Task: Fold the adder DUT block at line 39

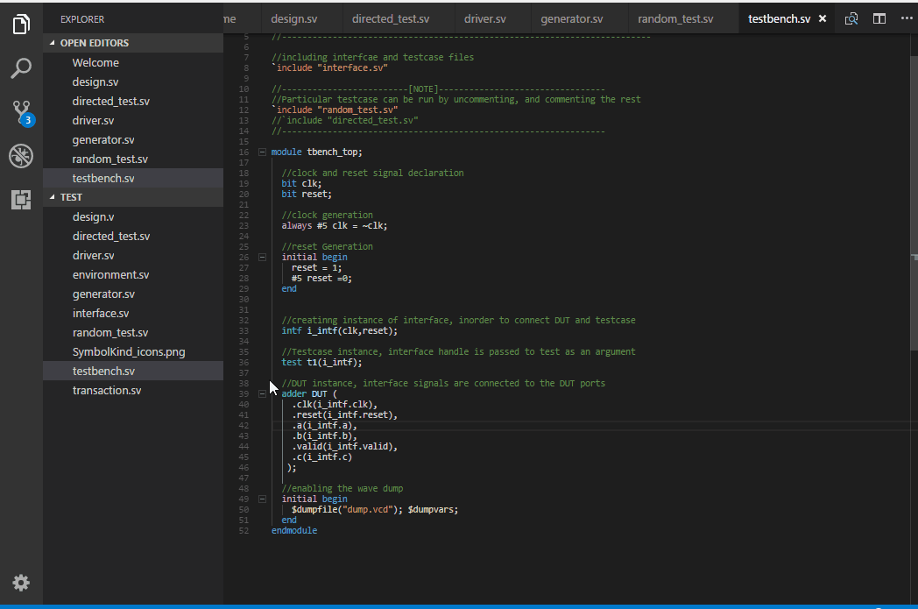Action: (x=262, y=394)
